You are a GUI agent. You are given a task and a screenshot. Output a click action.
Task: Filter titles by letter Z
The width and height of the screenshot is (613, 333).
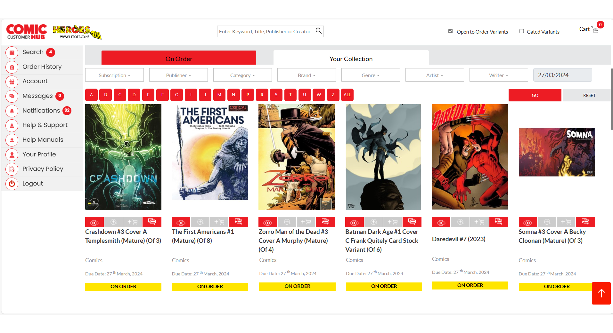pos(333,95)
